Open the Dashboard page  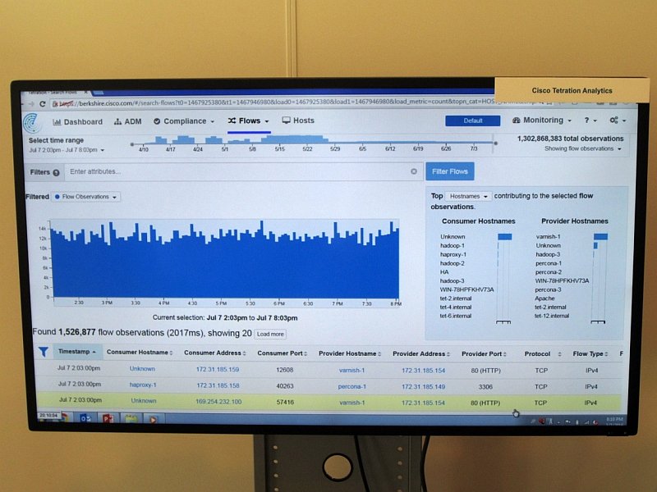coord(77,121)
